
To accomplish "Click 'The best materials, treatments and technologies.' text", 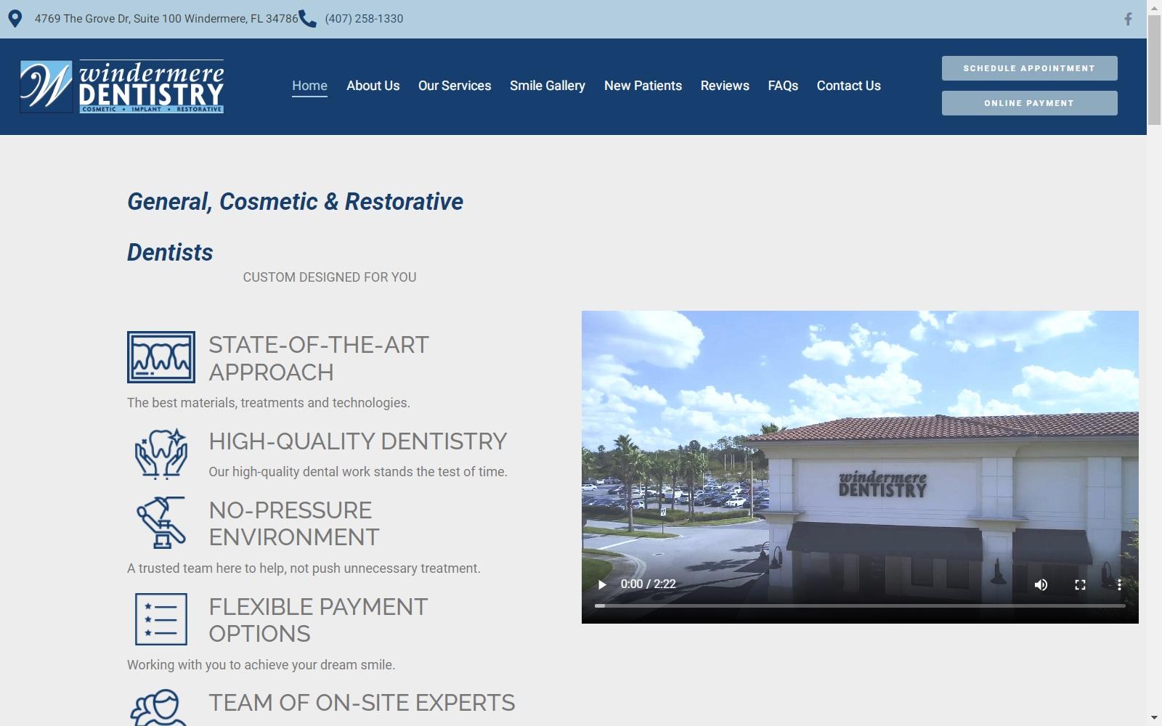I will pos(269,403).
